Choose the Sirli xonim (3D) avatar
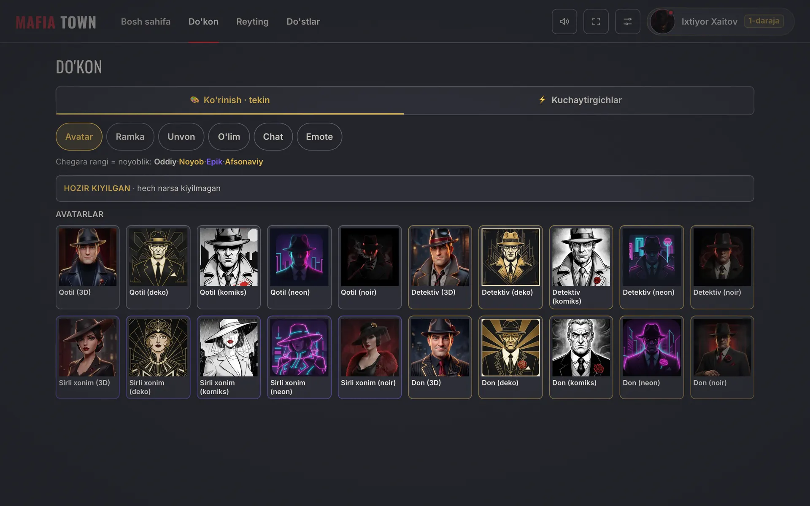810x506 pixels. (88, 357)
